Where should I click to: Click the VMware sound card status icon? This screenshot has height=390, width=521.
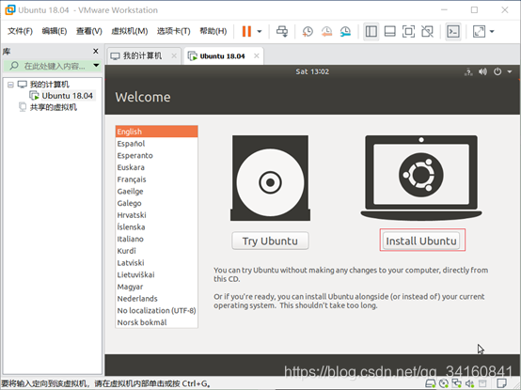coord(469,383)
